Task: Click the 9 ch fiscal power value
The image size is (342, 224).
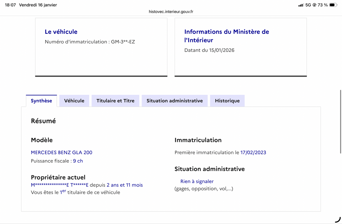Action: [78, 161]
